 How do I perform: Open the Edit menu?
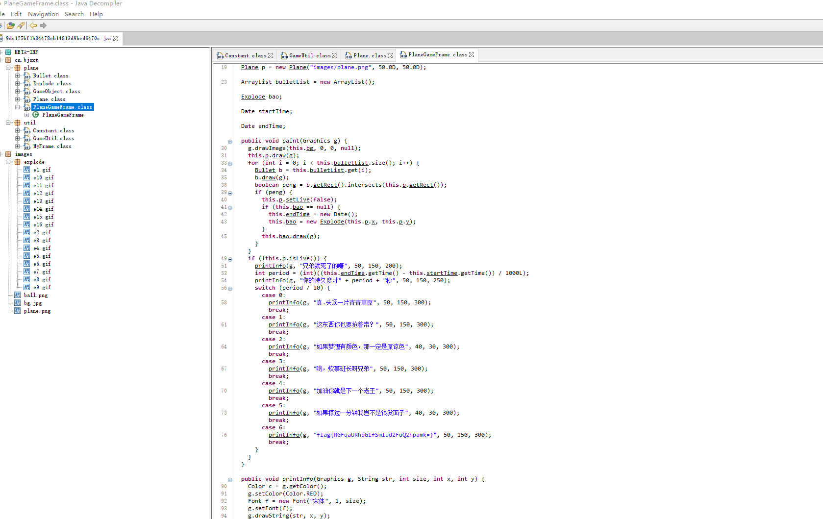tap(16, 14)
